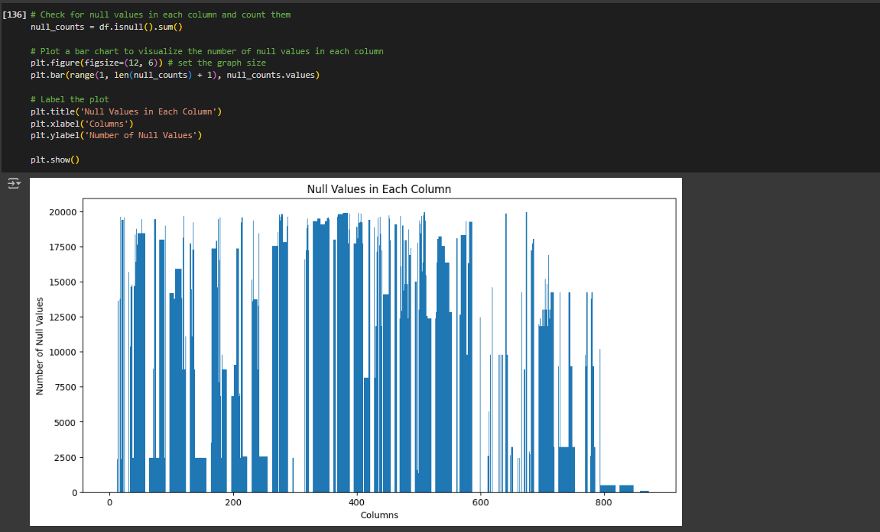Click the x-axis label 'Columns'

pos(379,515)
